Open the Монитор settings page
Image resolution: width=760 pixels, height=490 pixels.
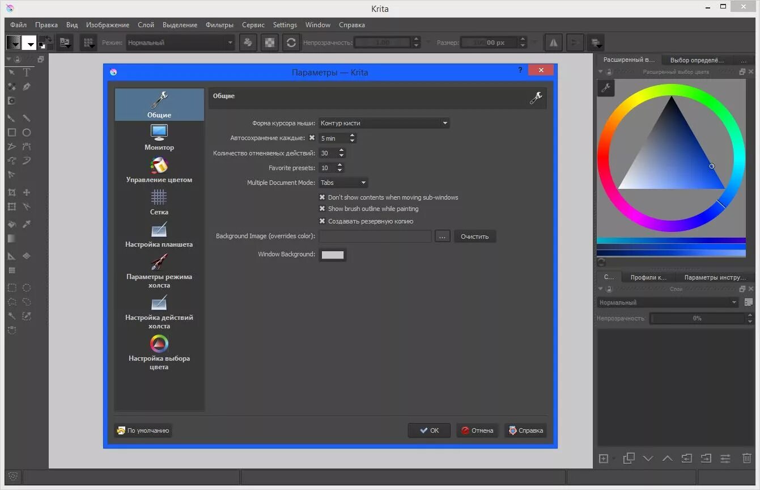click(159, 137)
